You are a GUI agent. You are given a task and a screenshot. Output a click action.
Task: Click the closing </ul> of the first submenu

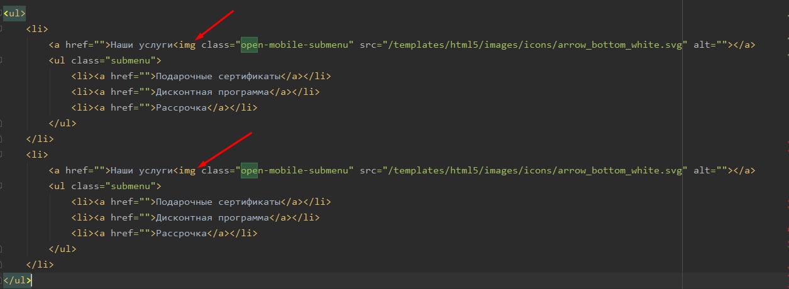pyautogui.click(x=62, y=123)
